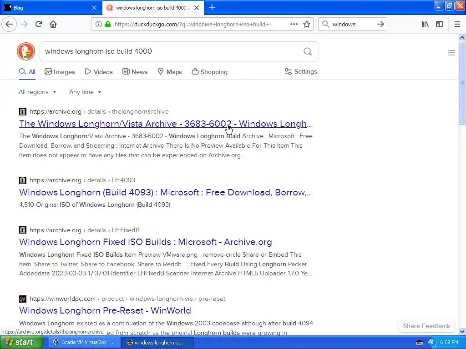Open Windows Longhorn Fixed ISO Builds result
This screenshot has width=466, height=349.
coord(146,242)
